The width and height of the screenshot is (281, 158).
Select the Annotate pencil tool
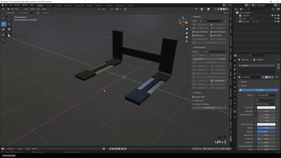[x=4, y=35]
